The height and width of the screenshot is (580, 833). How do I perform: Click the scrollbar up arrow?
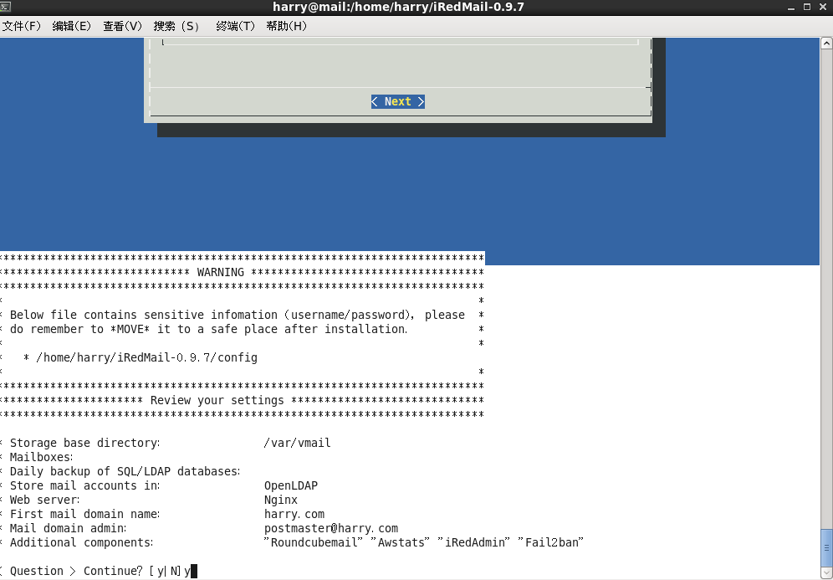coord(826,44)
